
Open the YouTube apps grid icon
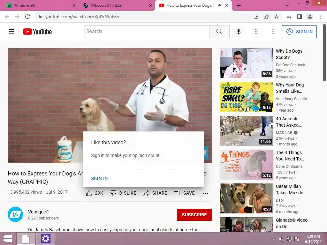pyautogui.click(x=258, y=32)
